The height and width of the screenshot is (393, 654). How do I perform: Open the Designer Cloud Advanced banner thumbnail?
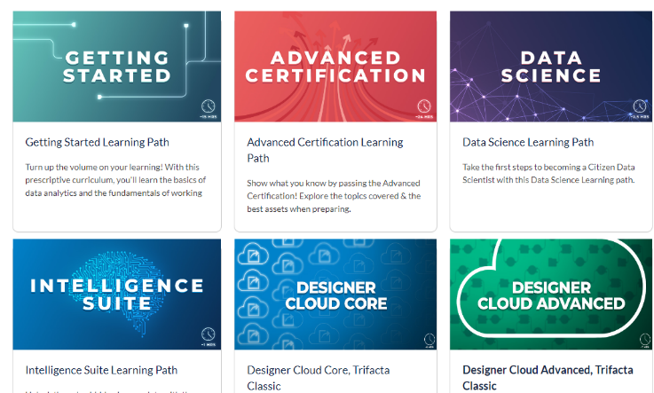point(551,295)
